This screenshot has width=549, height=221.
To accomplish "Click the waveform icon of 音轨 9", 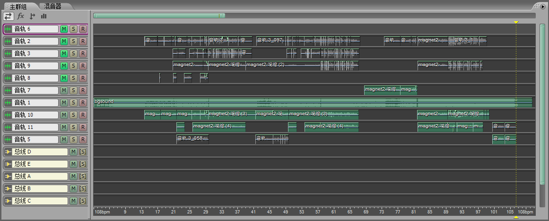I will pos(8,66).
